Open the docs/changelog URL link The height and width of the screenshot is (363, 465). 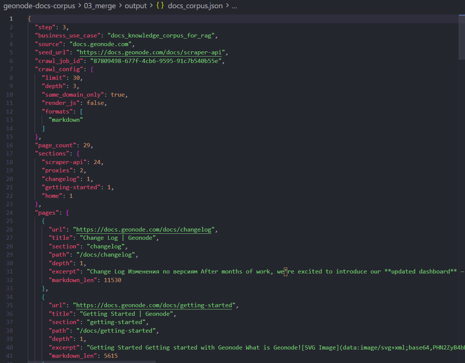(144, 230)
